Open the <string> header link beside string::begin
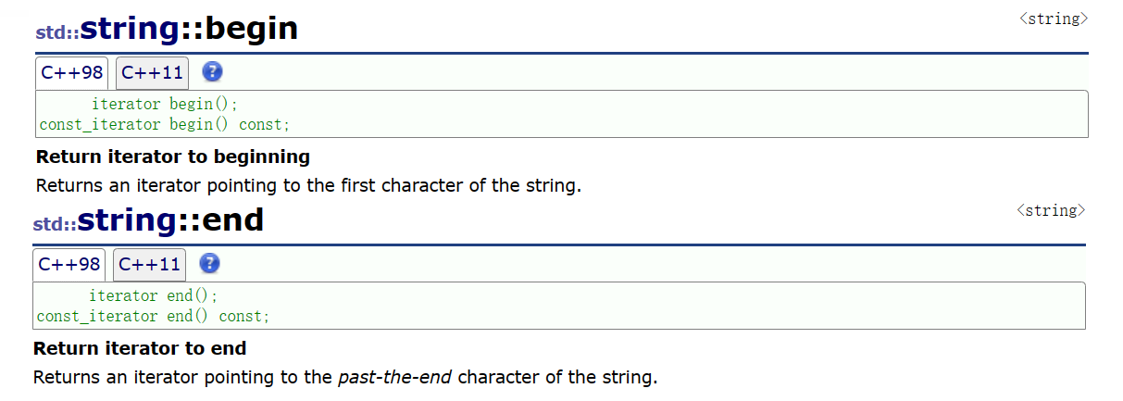The width and height of the screenshot is (1123, 401). [x=1054, y=19]
